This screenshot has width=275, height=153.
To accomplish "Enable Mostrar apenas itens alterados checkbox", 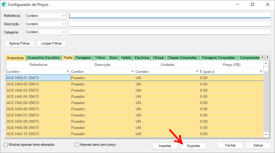I will (6, 145).
